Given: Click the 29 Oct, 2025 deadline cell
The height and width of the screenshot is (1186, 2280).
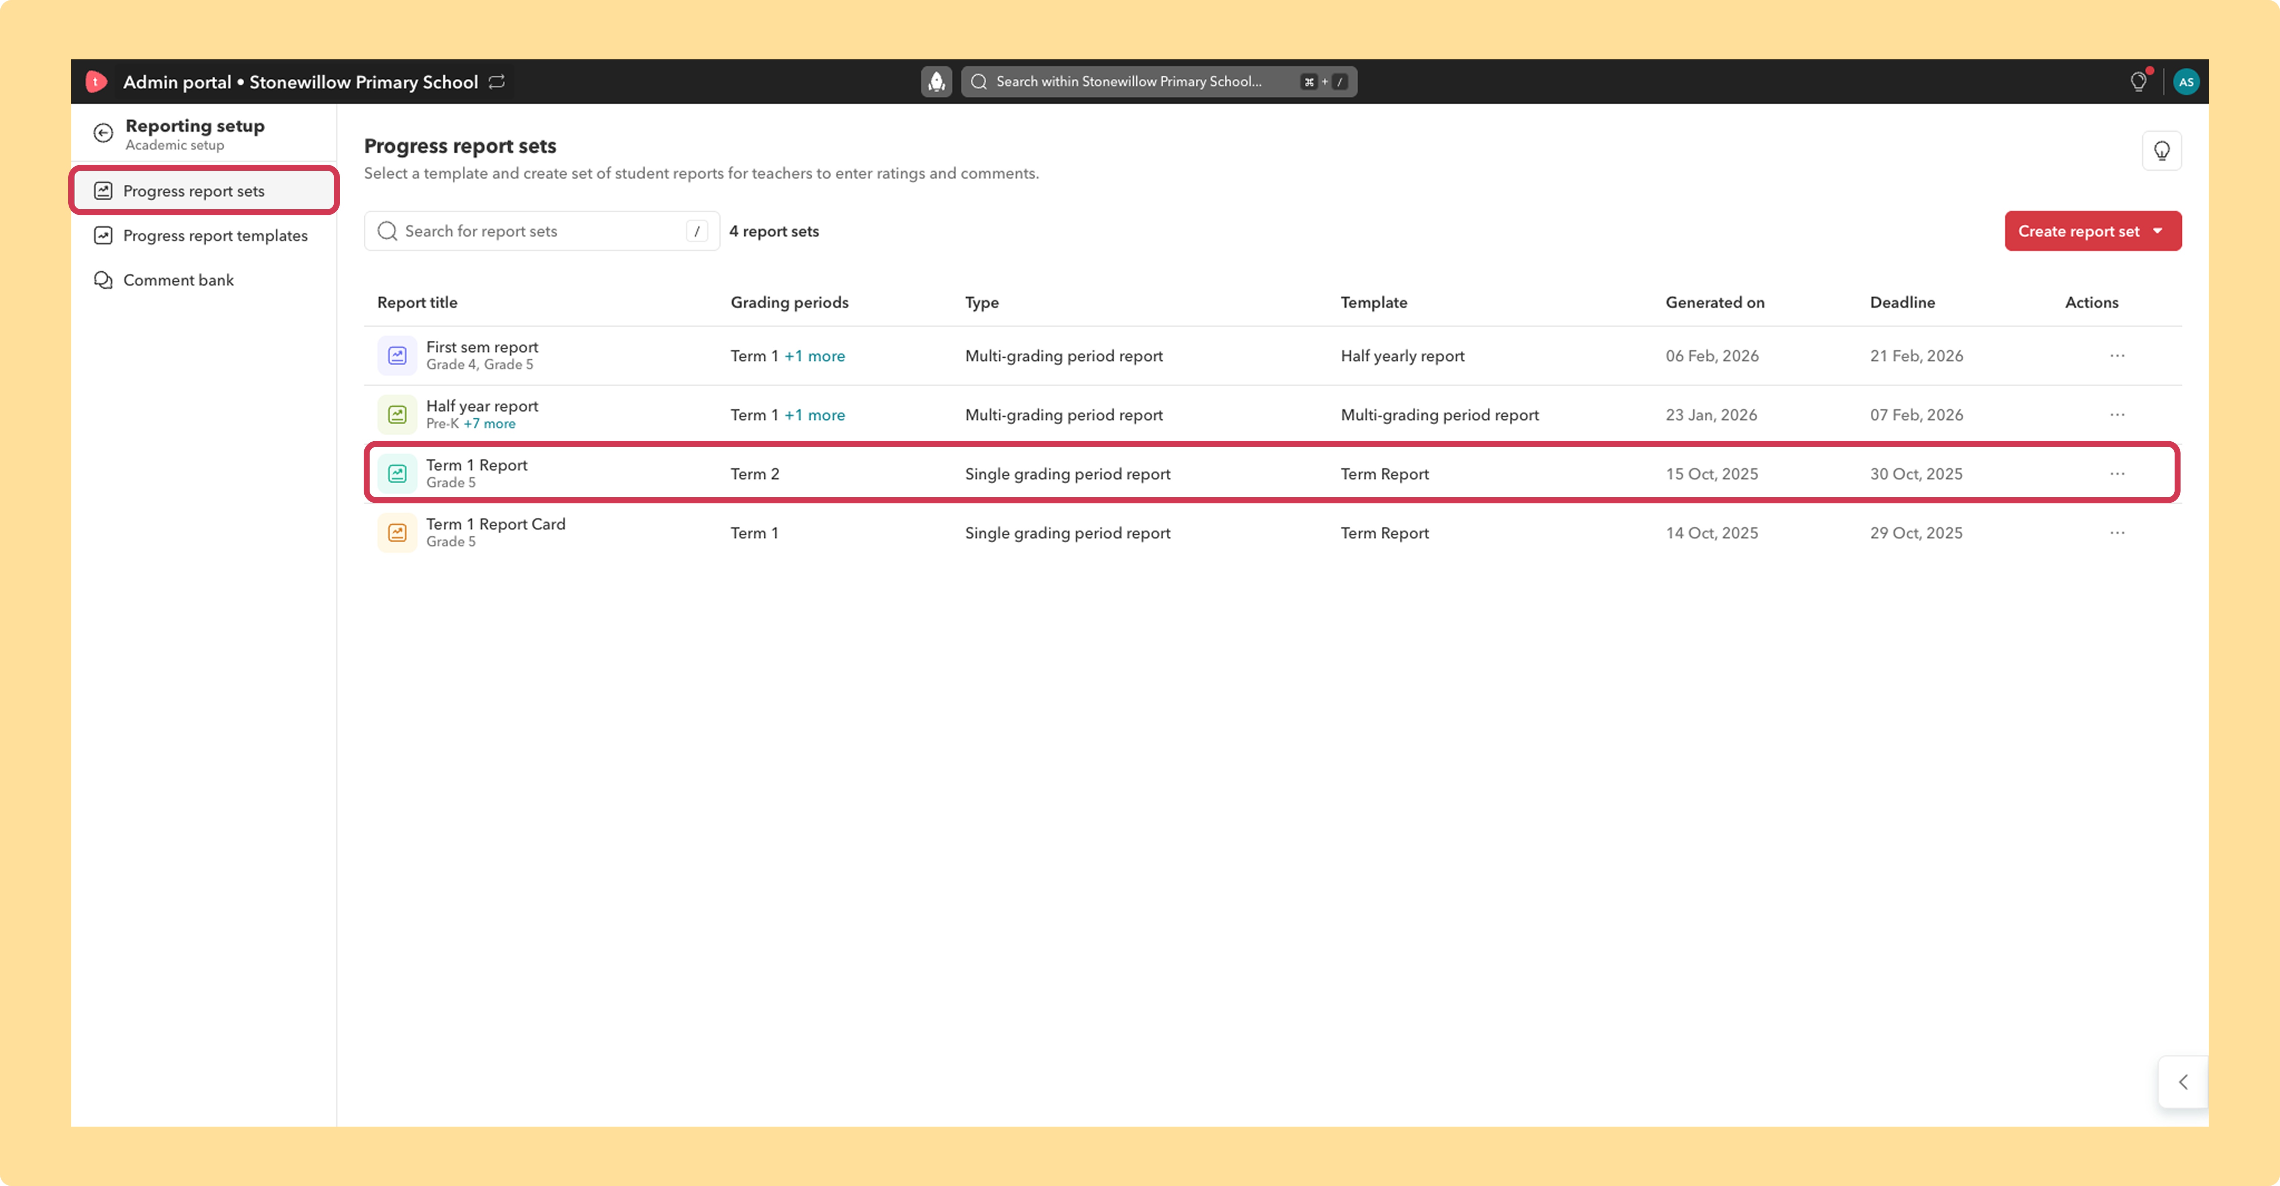Looking at the screenshot, I should (x=1916, y=533).
